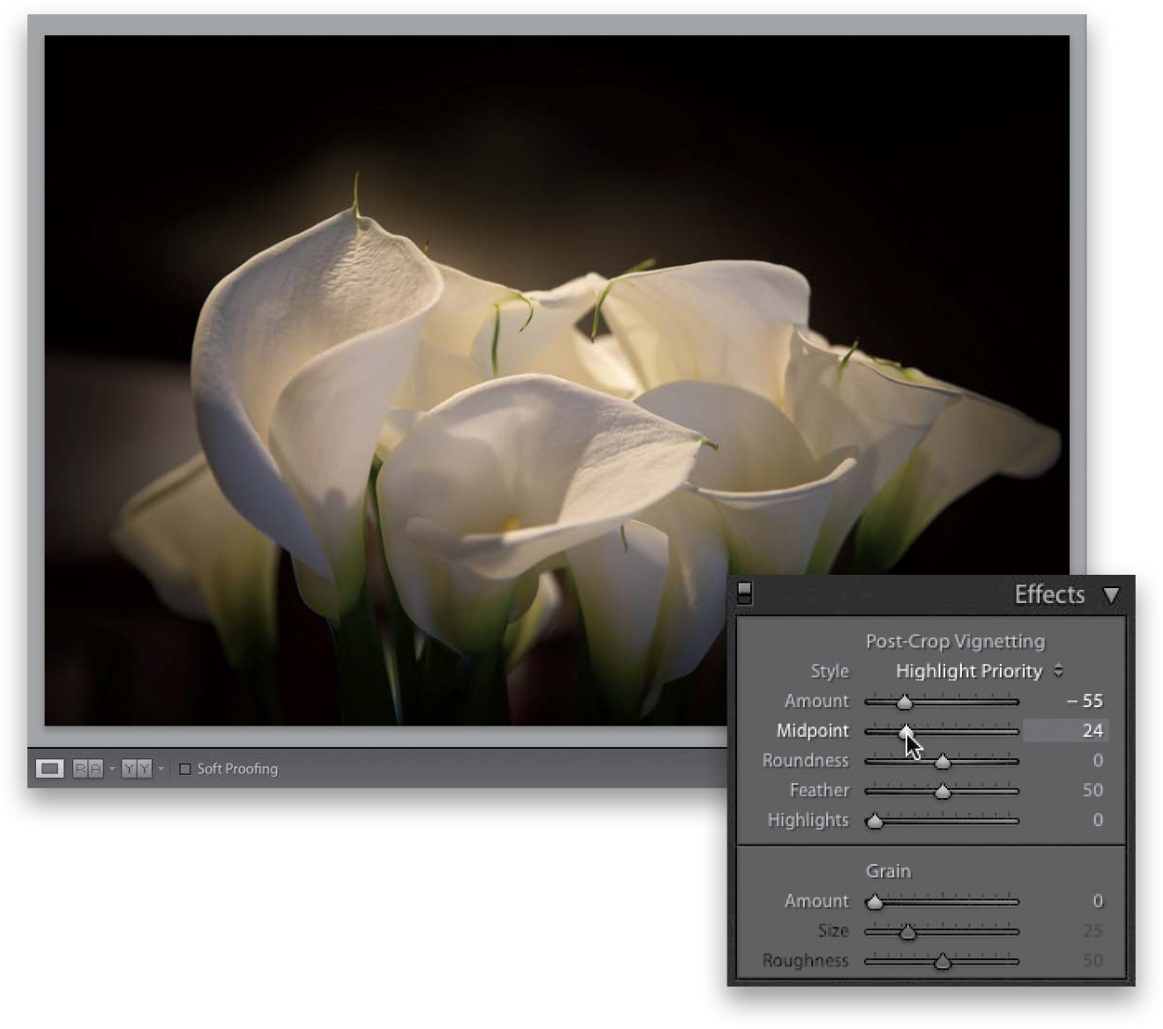Click the Roughness label
The image size is (1163, 1029).
(x=805, y=960)
